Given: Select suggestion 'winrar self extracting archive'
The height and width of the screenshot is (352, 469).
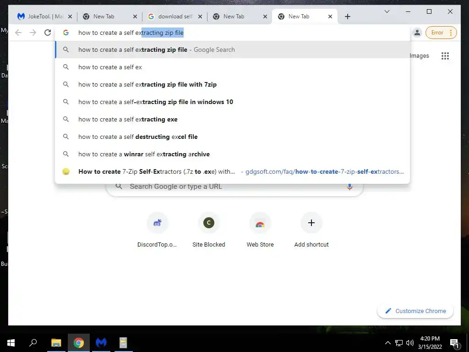Looking at the screenshot, I should coord(233,154).
